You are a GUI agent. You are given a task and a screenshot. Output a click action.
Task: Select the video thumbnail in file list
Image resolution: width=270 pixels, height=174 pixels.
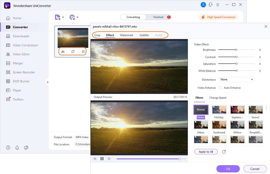pyautogui.click(x=73, y=38)
